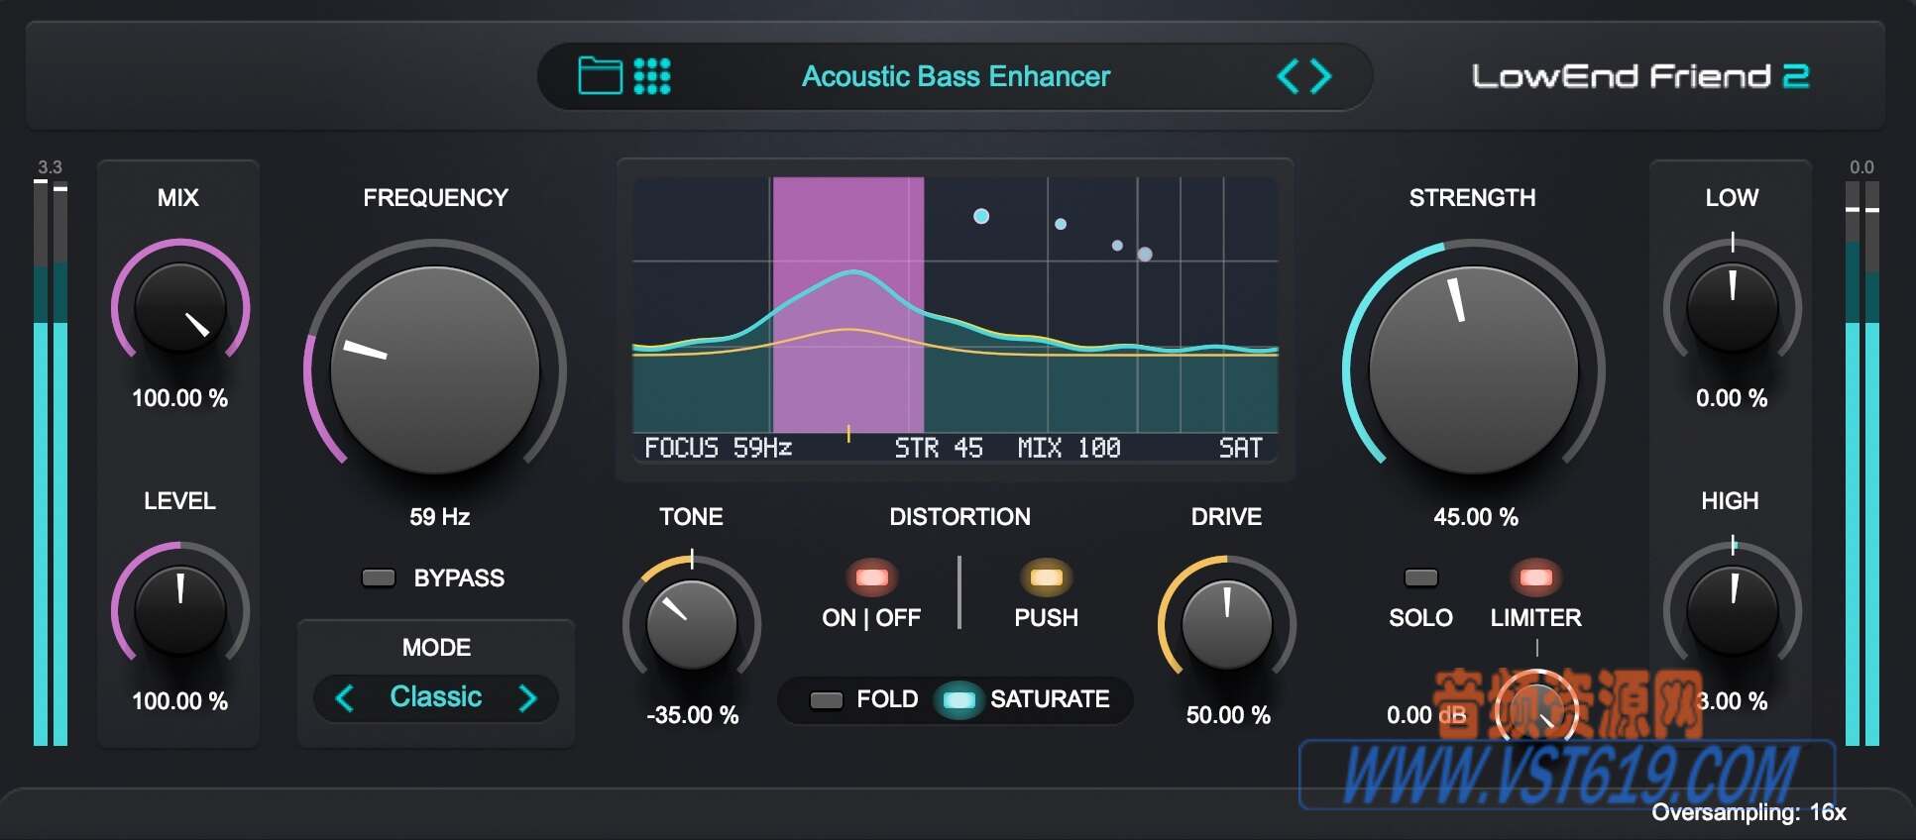Click the FOCUS 59Hz readout
1916x840 pixels.
tap(719, 448)
